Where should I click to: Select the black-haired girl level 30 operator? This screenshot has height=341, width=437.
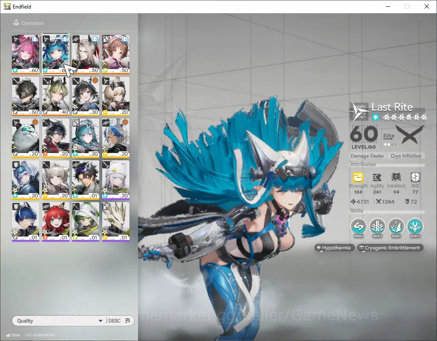pyautogui.click(x=86, y=96)
